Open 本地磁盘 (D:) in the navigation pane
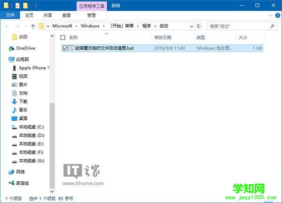Viewport: 282px width, 203px height. (28, 135)
